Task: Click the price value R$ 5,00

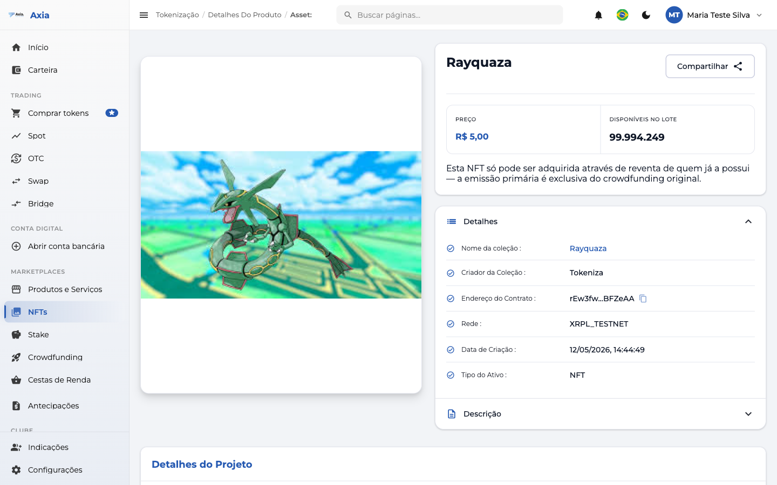Action: pyautogui.click(x=472, y=137)
